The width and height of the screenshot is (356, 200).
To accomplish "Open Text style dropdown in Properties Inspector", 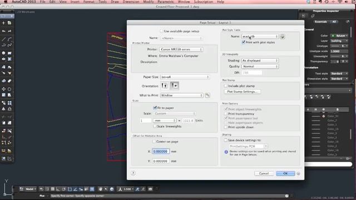I will point(339,73).
